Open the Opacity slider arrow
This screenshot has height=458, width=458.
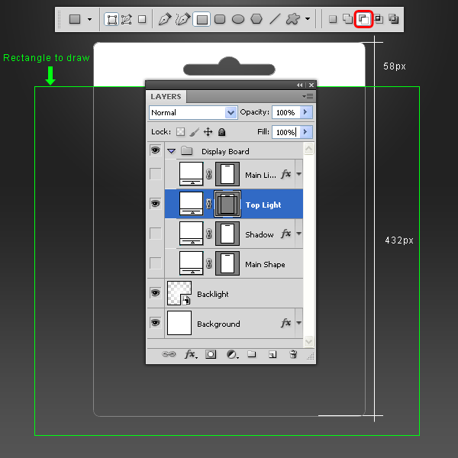(x=306, y=112)
